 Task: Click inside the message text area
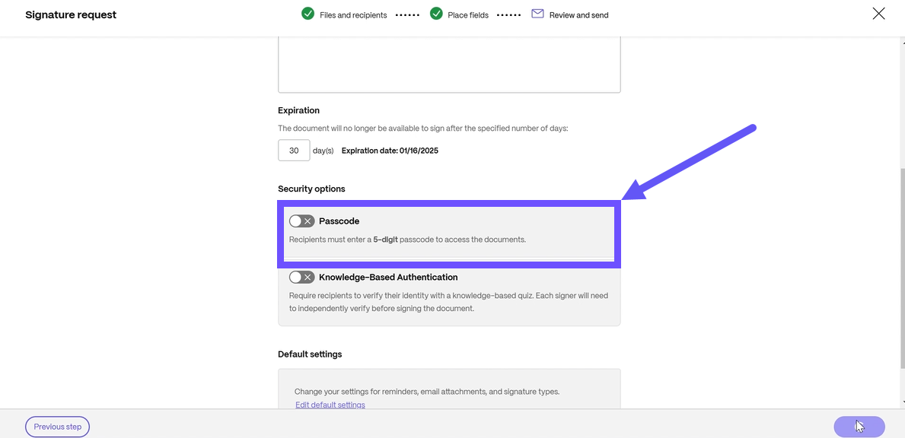click(x=449, y=65)
